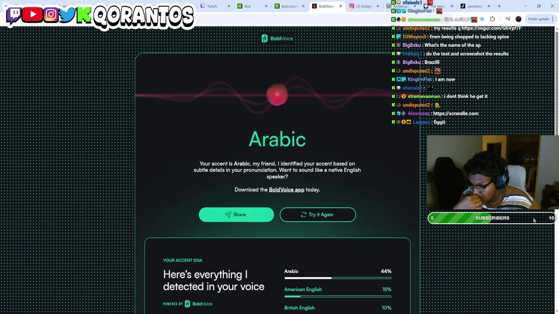The image size is (559, 314).
Task: Click the British English label
Action: coord(299,308)
